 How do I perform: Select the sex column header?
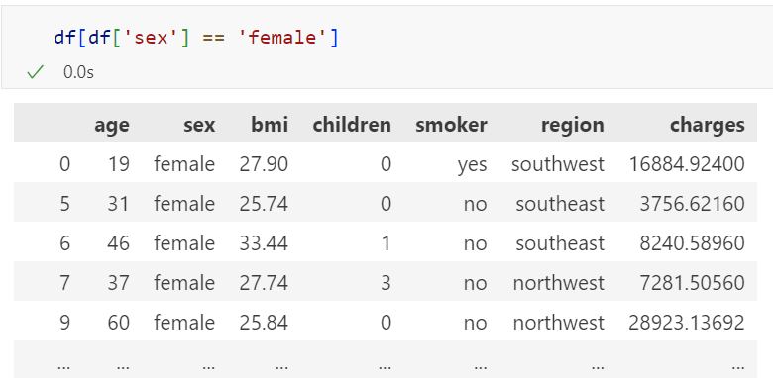point(199,125)
